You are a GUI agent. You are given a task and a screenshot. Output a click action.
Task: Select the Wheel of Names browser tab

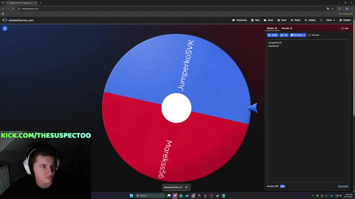pyautogui.click(x=22, y=3)
